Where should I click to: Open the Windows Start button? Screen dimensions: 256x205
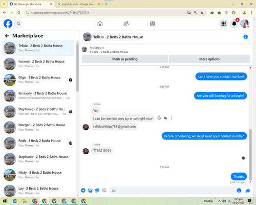tap(5, 201)
